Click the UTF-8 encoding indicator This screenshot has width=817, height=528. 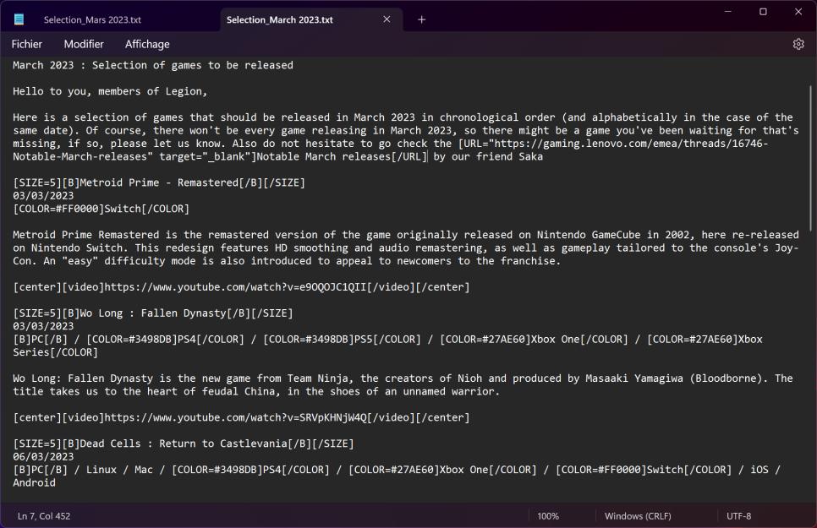click(738, 515)
